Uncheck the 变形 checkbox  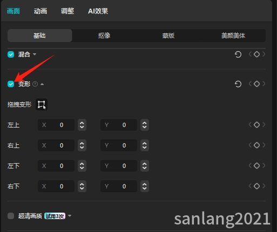(11, 84)
